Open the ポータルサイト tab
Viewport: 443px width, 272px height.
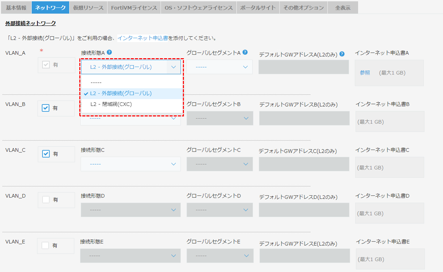(x=258, y=8)
